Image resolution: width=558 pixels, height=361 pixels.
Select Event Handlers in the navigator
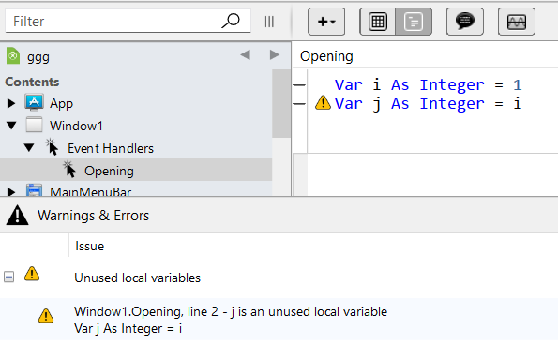(x=111, y=148)
